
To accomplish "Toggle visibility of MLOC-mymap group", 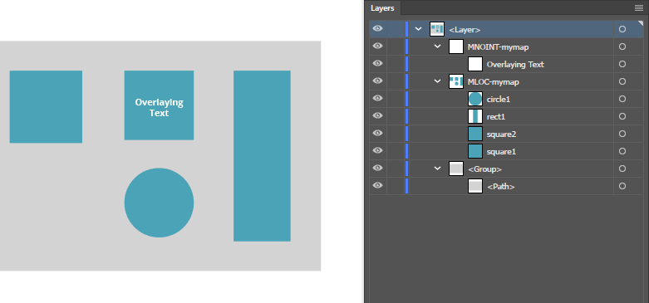I will [377, 81].
